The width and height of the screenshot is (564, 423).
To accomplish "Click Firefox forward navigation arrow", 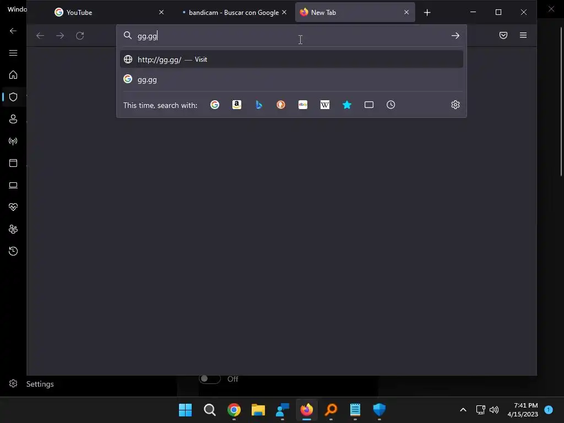I will (x=60, y=36).
